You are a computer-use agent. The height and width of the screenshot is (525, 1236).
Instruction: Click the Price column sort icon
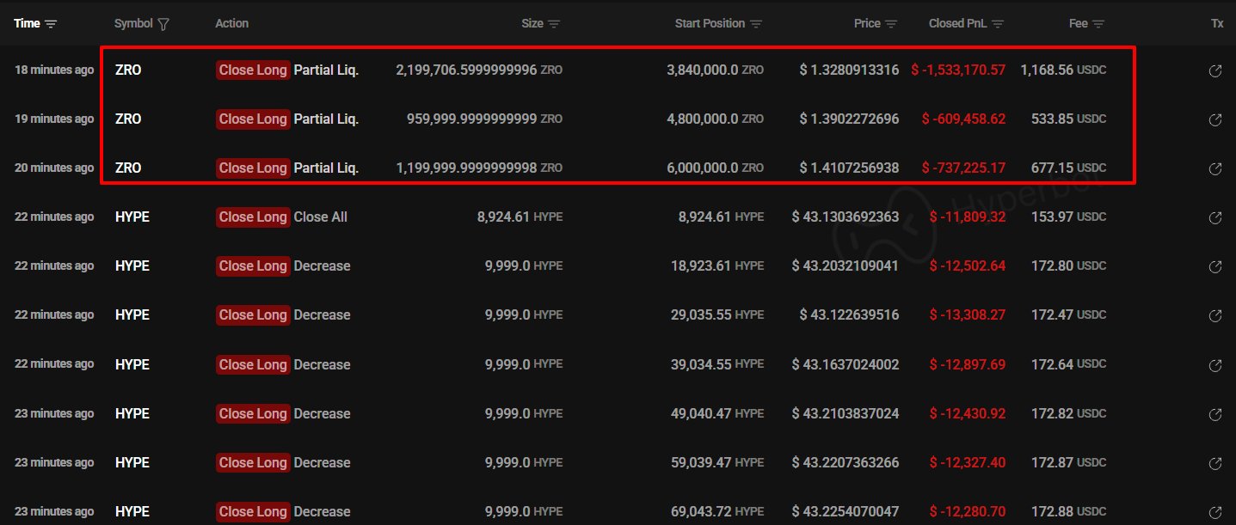(x=893, y=23)
